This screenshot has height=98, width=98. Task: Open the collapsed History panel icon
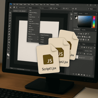point(72,14)
